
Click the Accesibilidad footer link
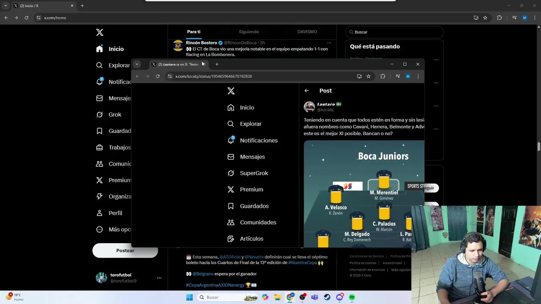pyautogui.click(x=392, y=263)
